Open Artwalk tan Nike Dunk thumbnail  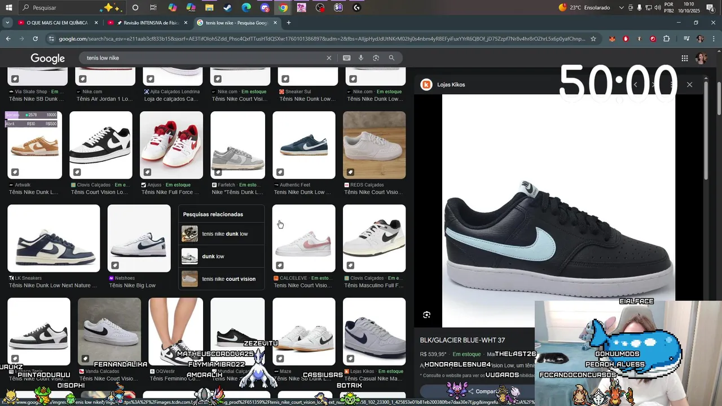34,145
